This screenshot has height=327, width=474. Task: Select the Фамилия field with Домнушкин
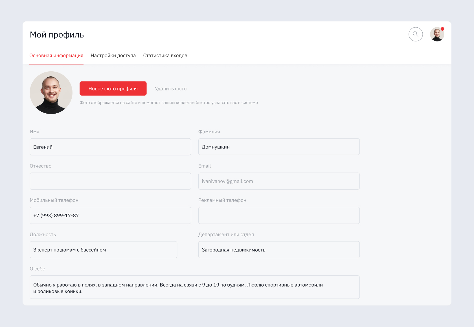(279, 147)
